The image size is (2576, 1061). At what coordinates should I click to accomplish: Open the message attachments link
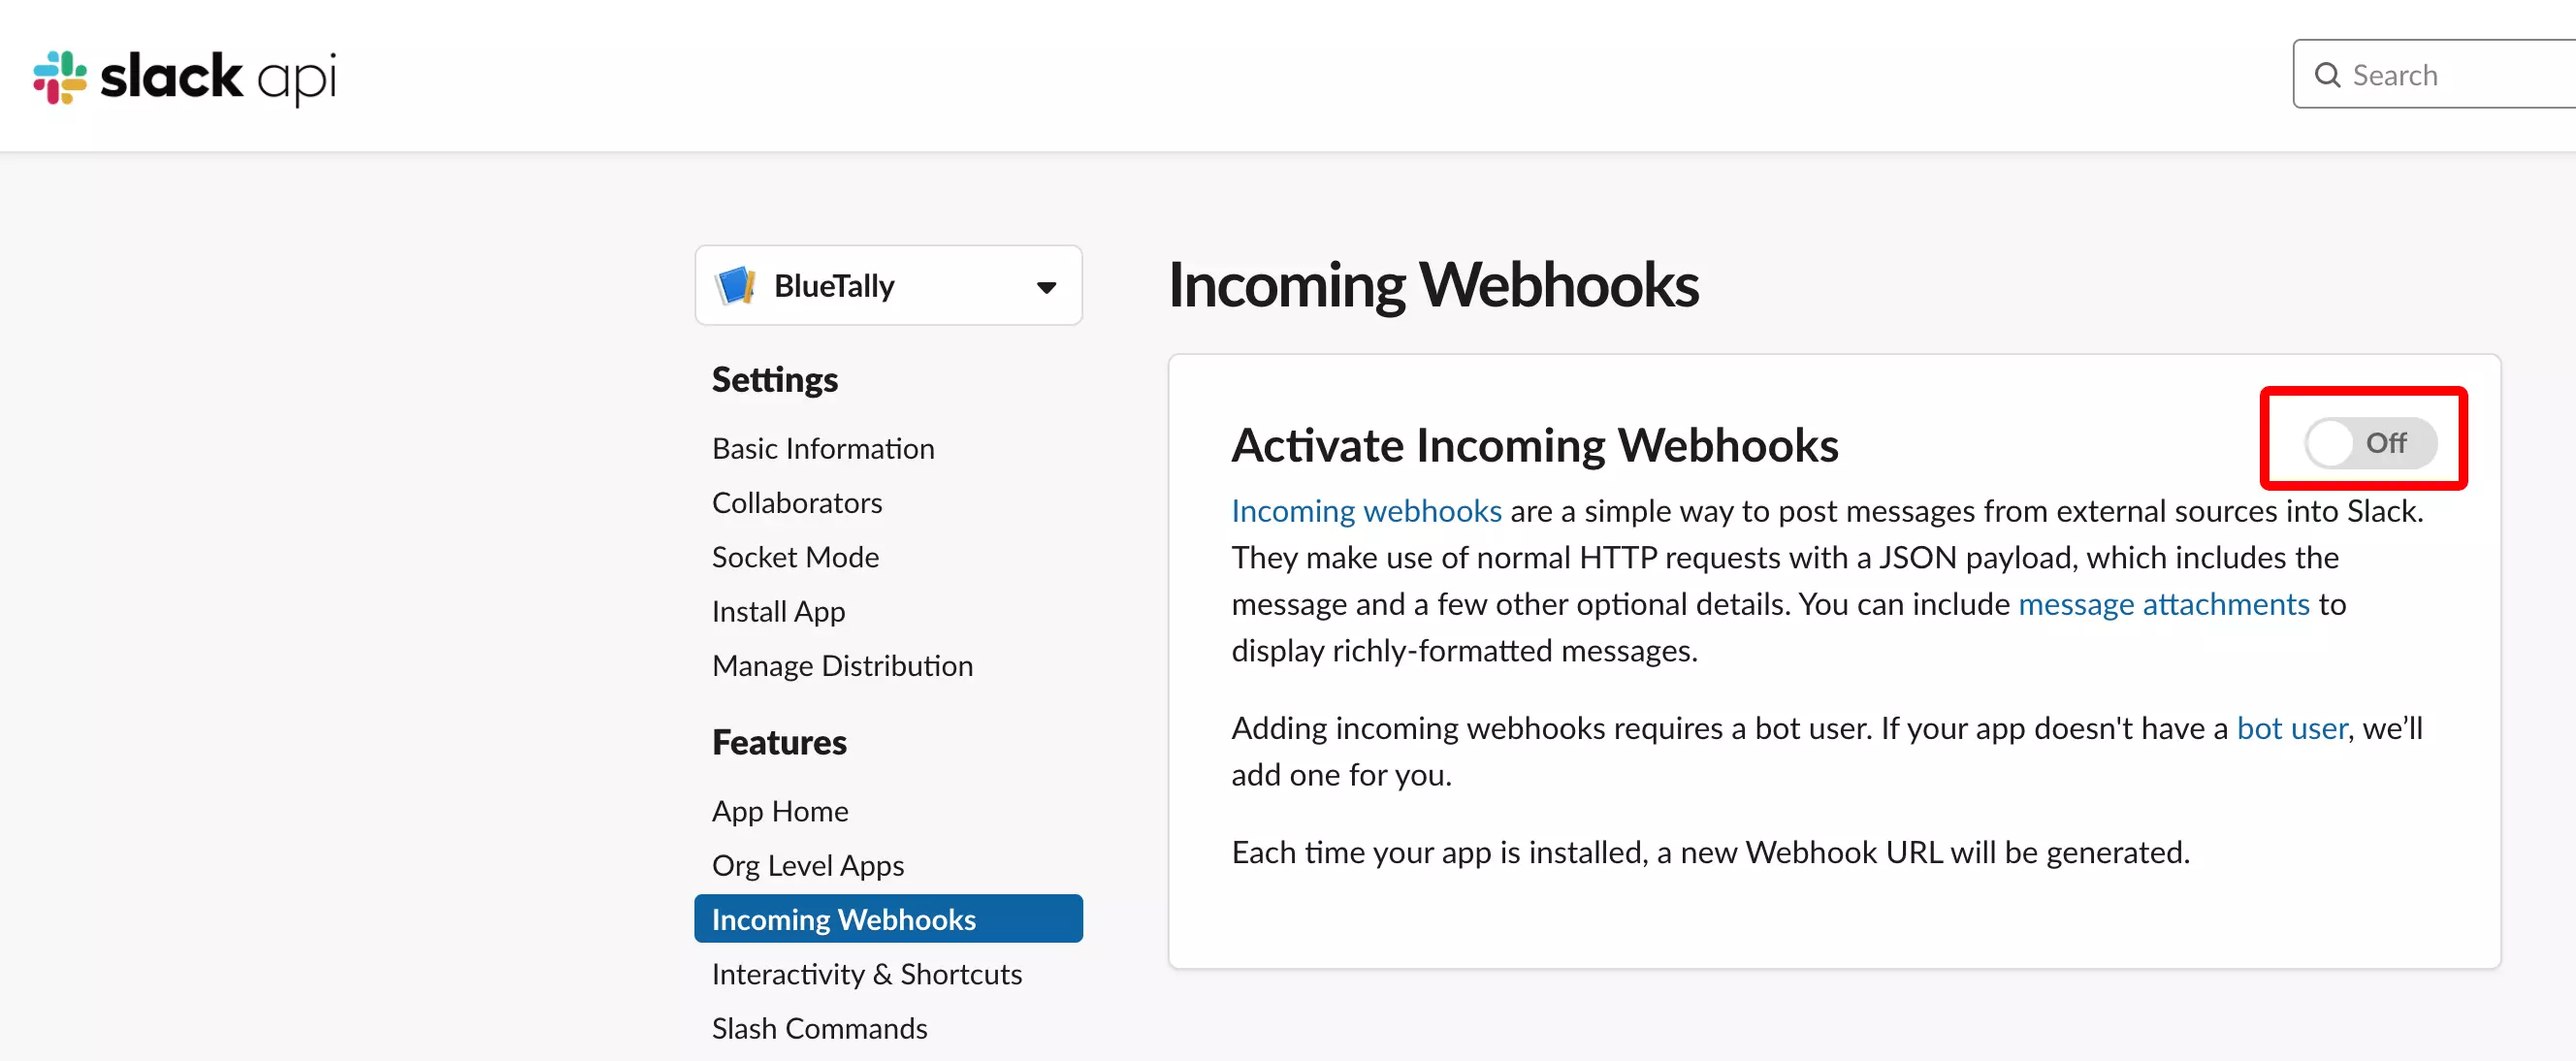(2163, 604)
